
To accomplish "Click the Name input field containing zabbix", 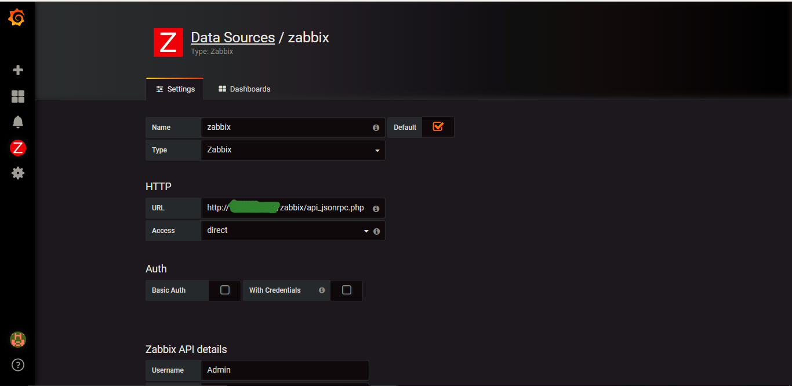I will click(x=293, y=128).
